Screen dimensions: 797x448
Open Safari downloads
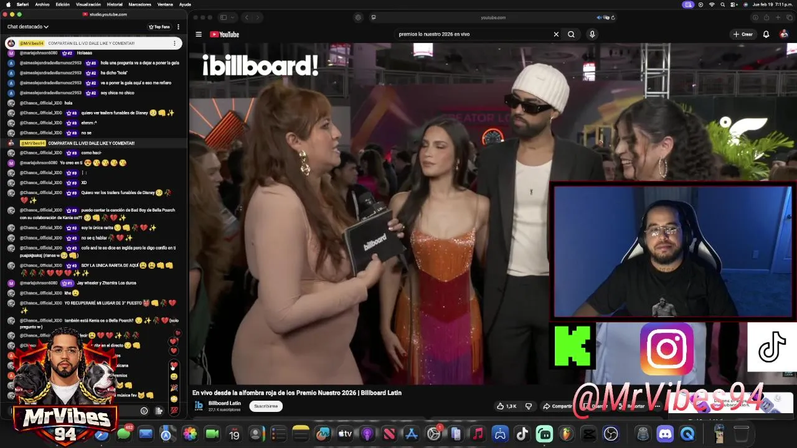[755, 17]
